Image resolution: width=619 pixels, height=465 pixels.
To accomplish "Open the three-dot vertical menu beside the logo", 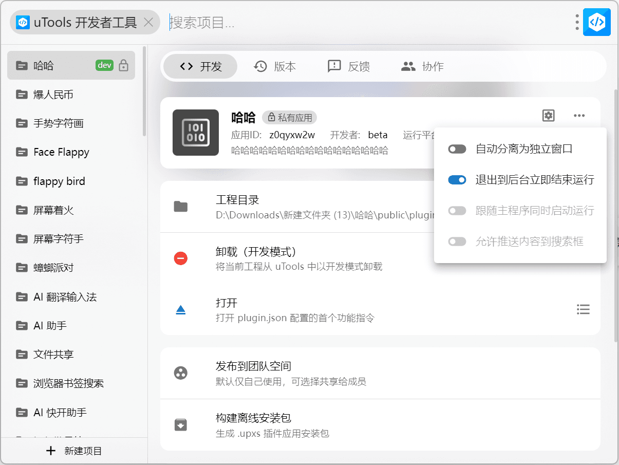I will (x=577, y=22).
